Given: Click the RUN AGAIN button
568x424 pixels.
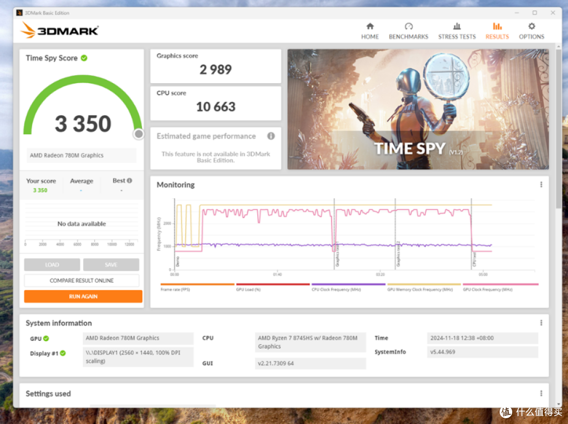Looking at the screenshot, I should coord(83,297).
